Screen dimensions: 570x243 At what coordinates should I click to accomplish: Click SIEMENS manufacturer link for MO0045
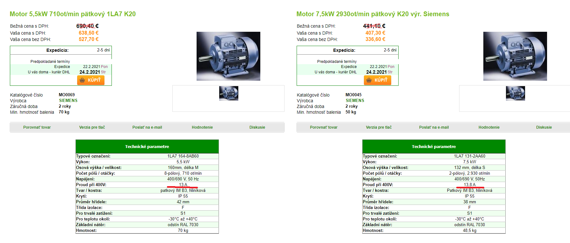(355, 100)
